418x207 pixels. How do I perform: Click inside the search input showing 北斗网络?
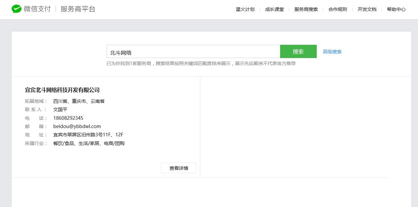pos(193,51)
